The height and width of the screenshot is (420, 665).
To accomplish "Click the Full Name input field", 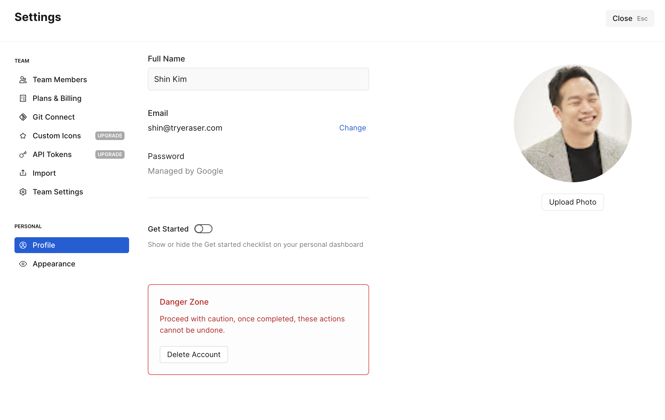I will 258,79.
